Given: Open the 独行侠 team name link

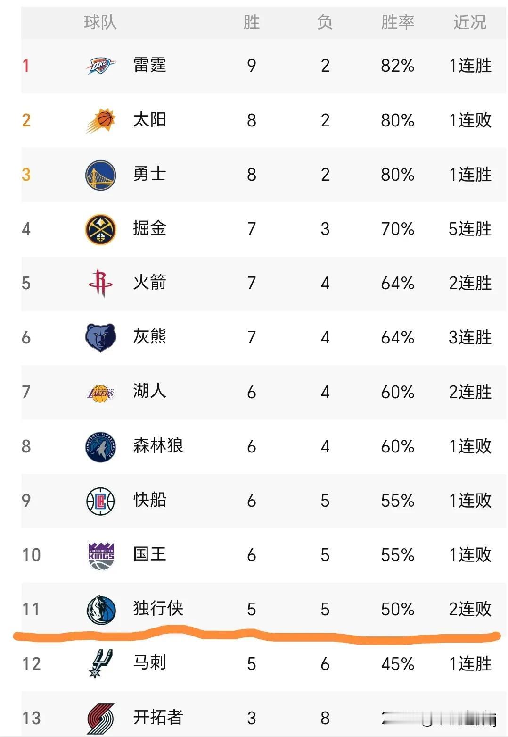Looking at the screenshot, I should (x=158, y=609).
